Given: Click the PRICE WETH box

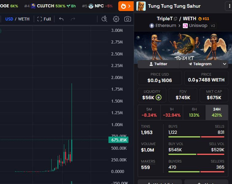Looking at the screenshot, I should 206,78.
